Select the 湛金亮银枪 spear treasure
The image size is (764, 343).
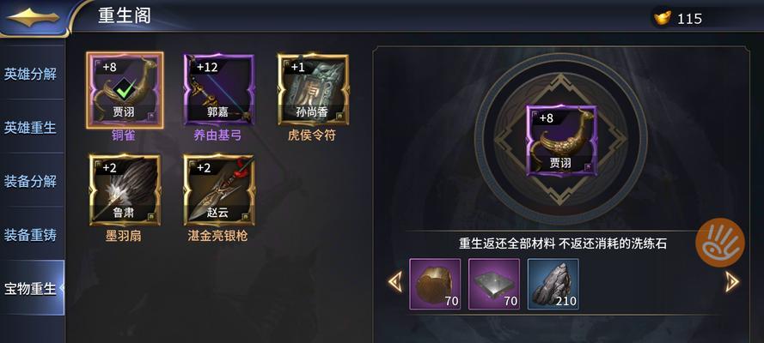tap(219, 190)
